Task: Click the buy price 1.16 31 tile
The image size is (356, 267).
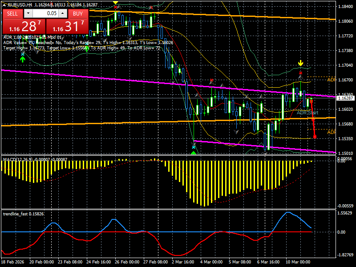Action: pos(67,26)
